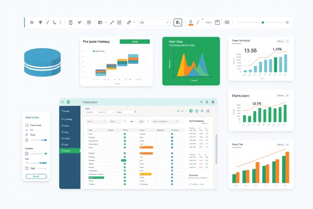Select the paperclip attachment icon in toolbar
Viewport: 313px width, 209px height.
coord(129,22)
